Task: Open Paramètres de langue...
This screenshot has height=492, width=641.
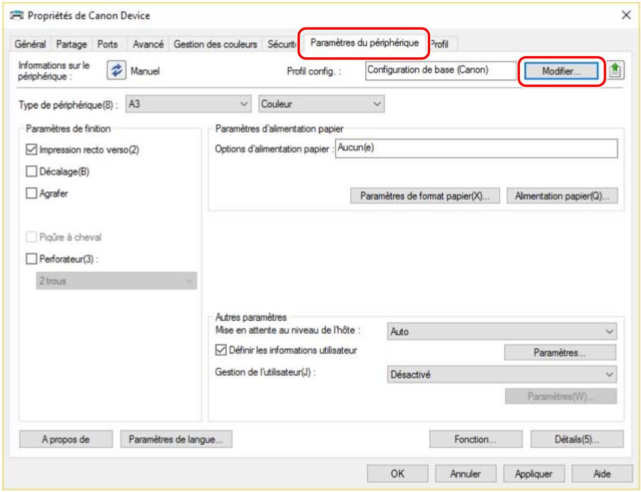Action: (x=176, y=439)
